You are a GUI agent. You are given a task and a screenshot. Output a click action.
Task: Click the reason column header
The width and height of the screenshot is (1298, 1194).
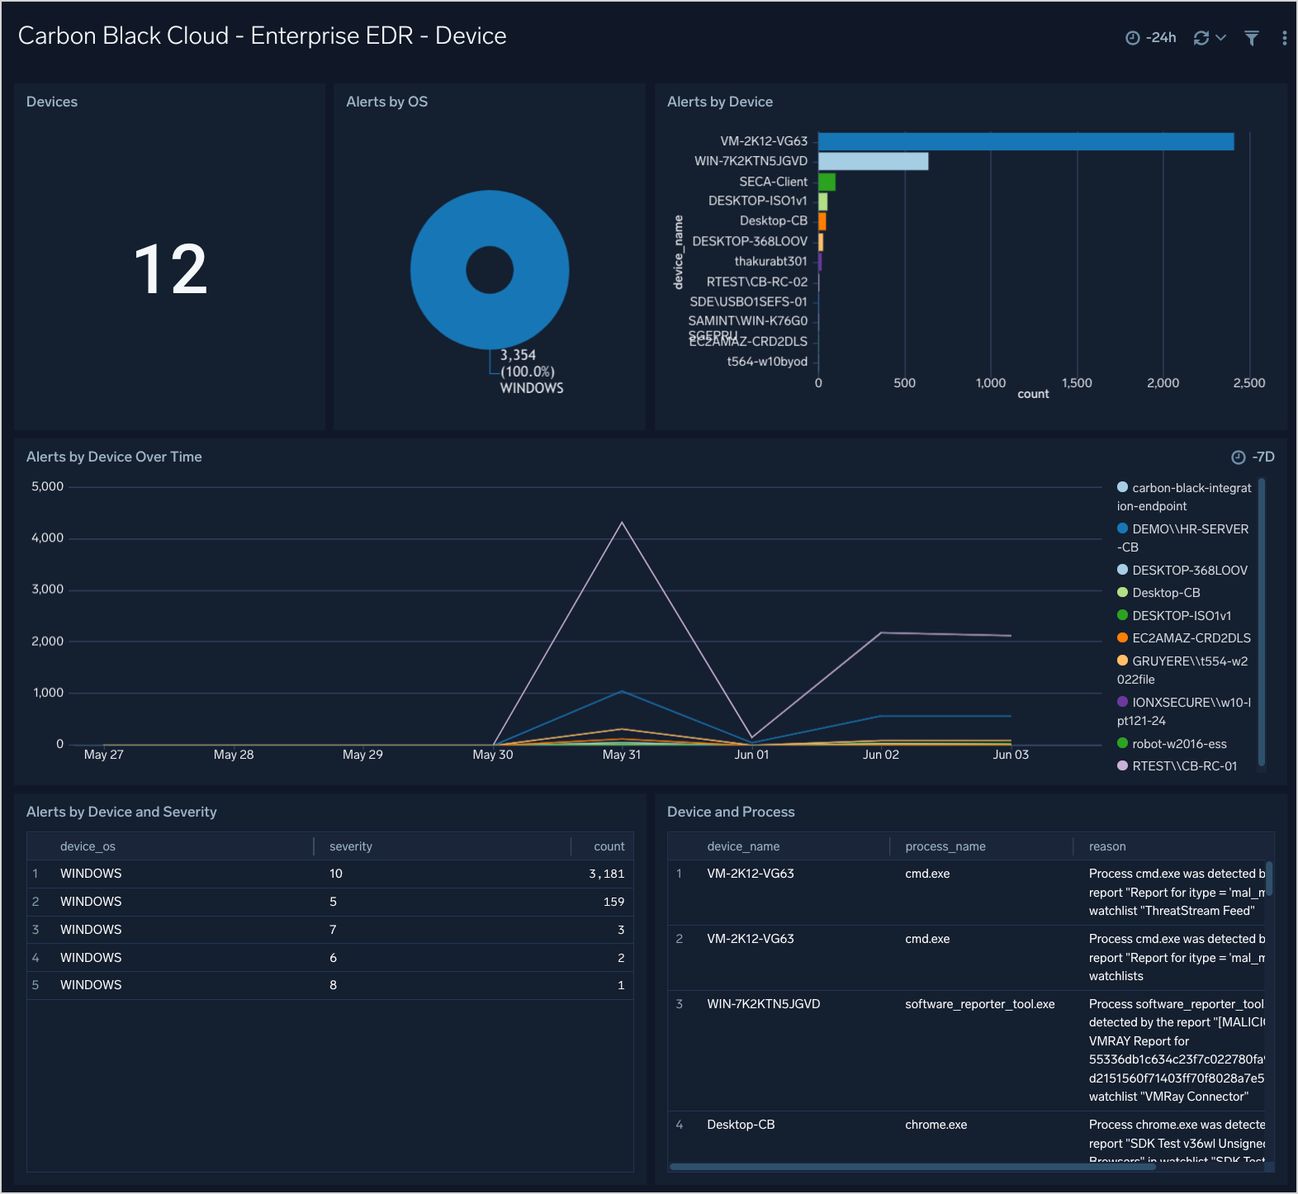click(x=1106, y=846)
